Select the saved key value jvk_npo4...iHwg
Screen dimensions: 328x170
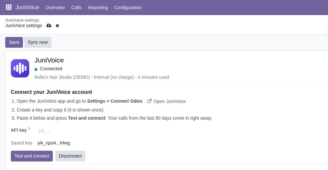[54, 143]
